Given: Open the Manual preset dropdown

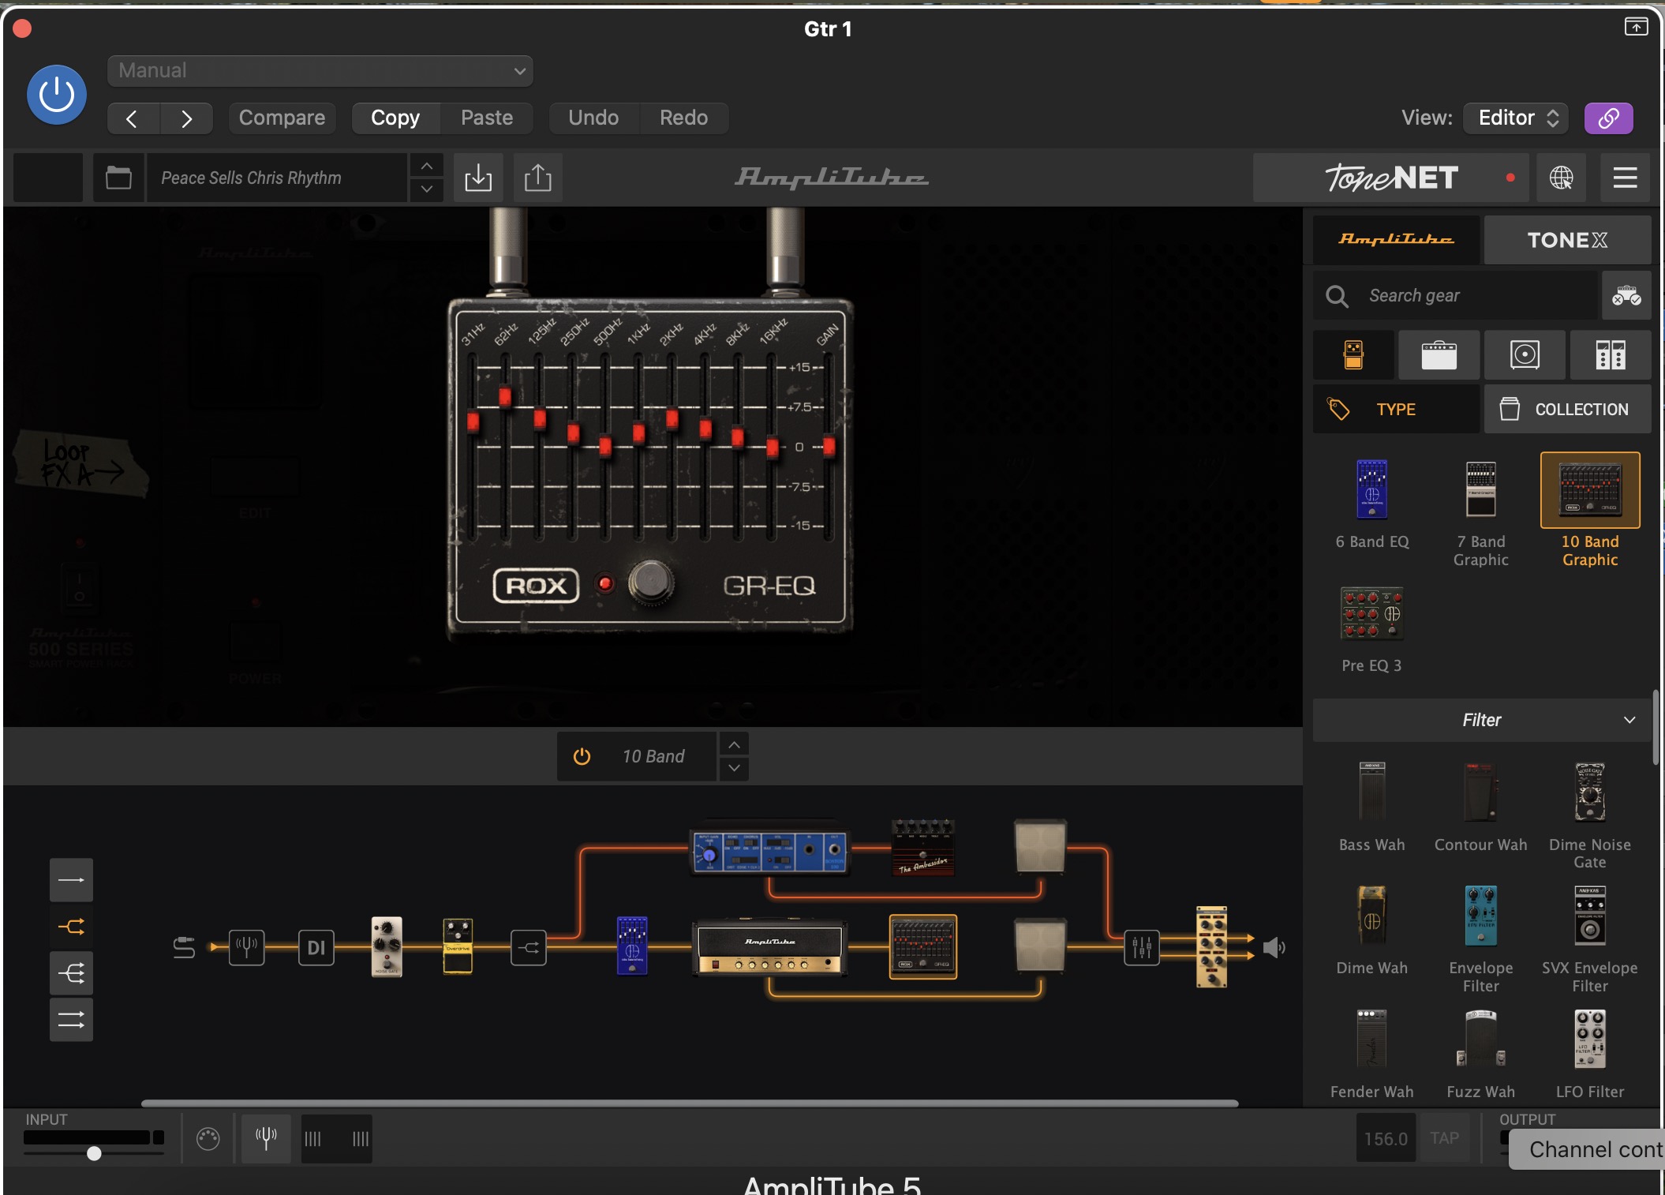Looking at the screenshot, I should pos(320,71).
